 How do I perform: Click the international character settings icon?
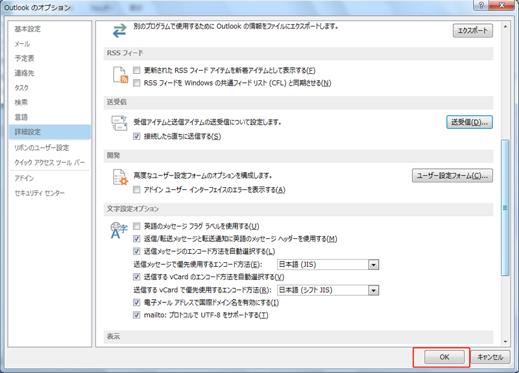click(119, 230)
